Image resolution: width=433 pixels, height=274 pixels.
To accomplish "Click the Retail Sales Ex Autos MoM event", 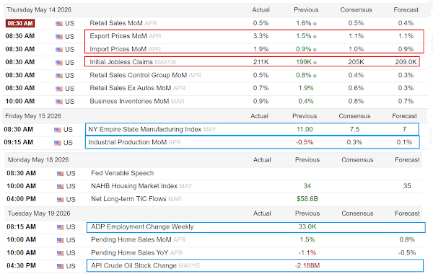I will (x=131, y=88).
